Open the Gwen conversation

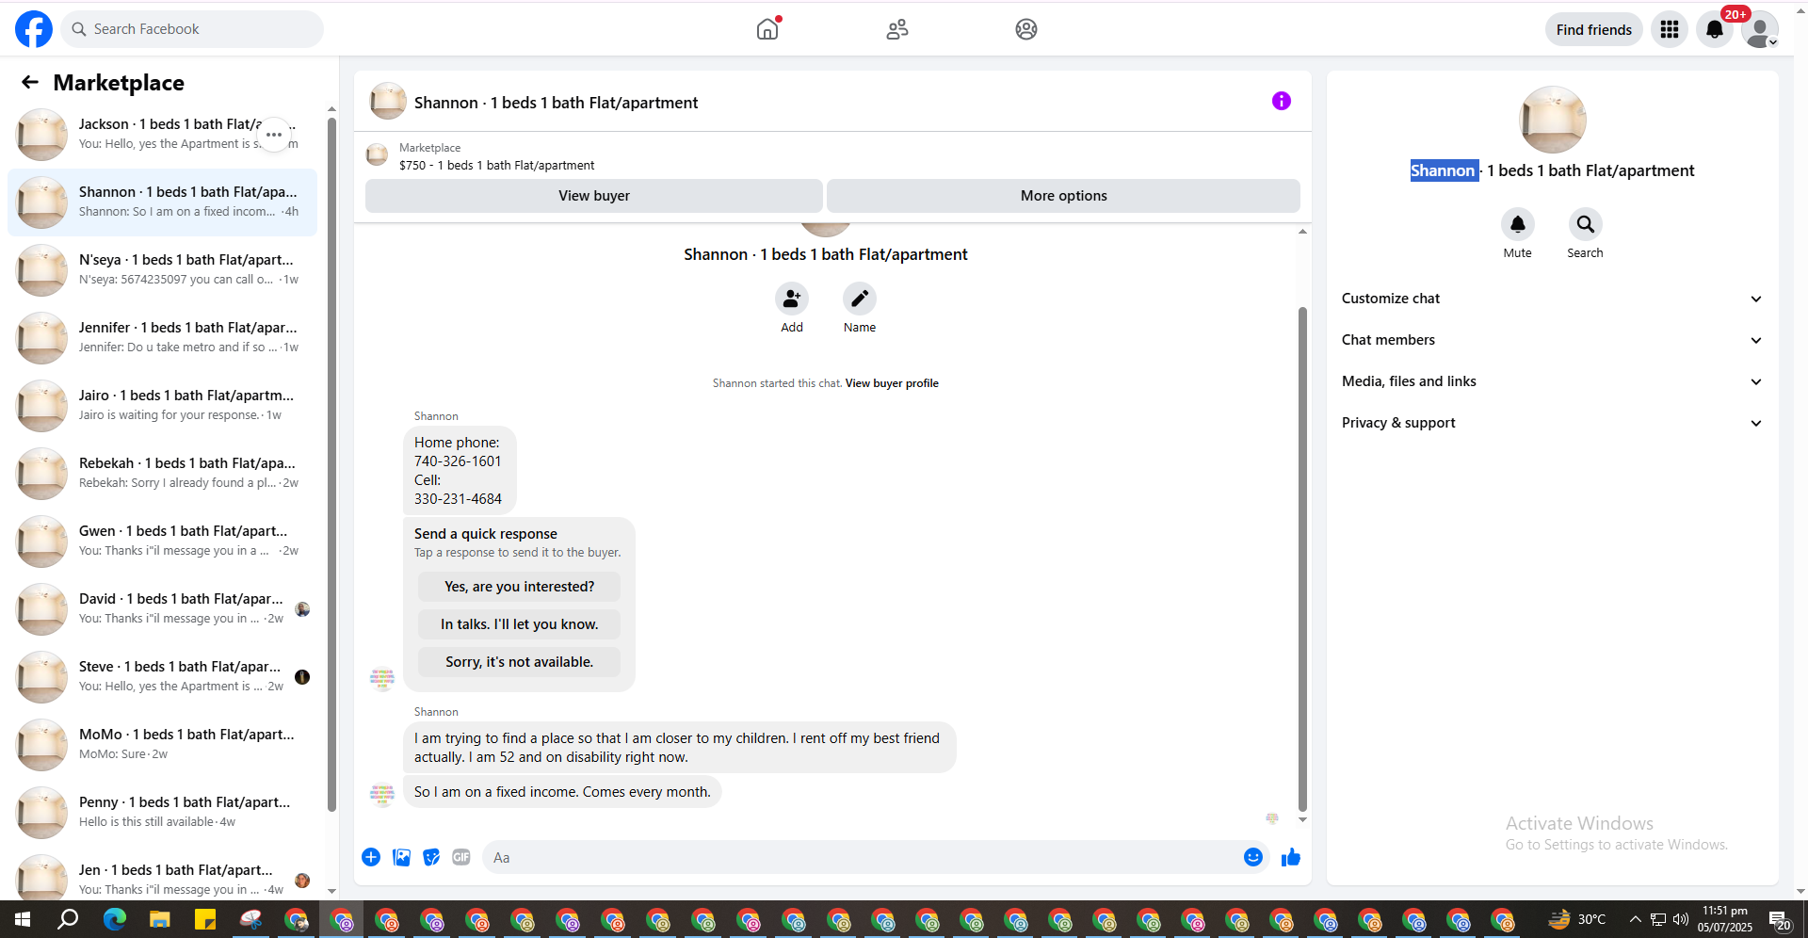click(x=162, y=542)
